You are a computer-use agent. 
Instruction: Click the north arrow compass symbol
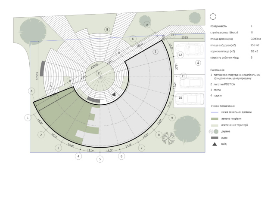212,16
